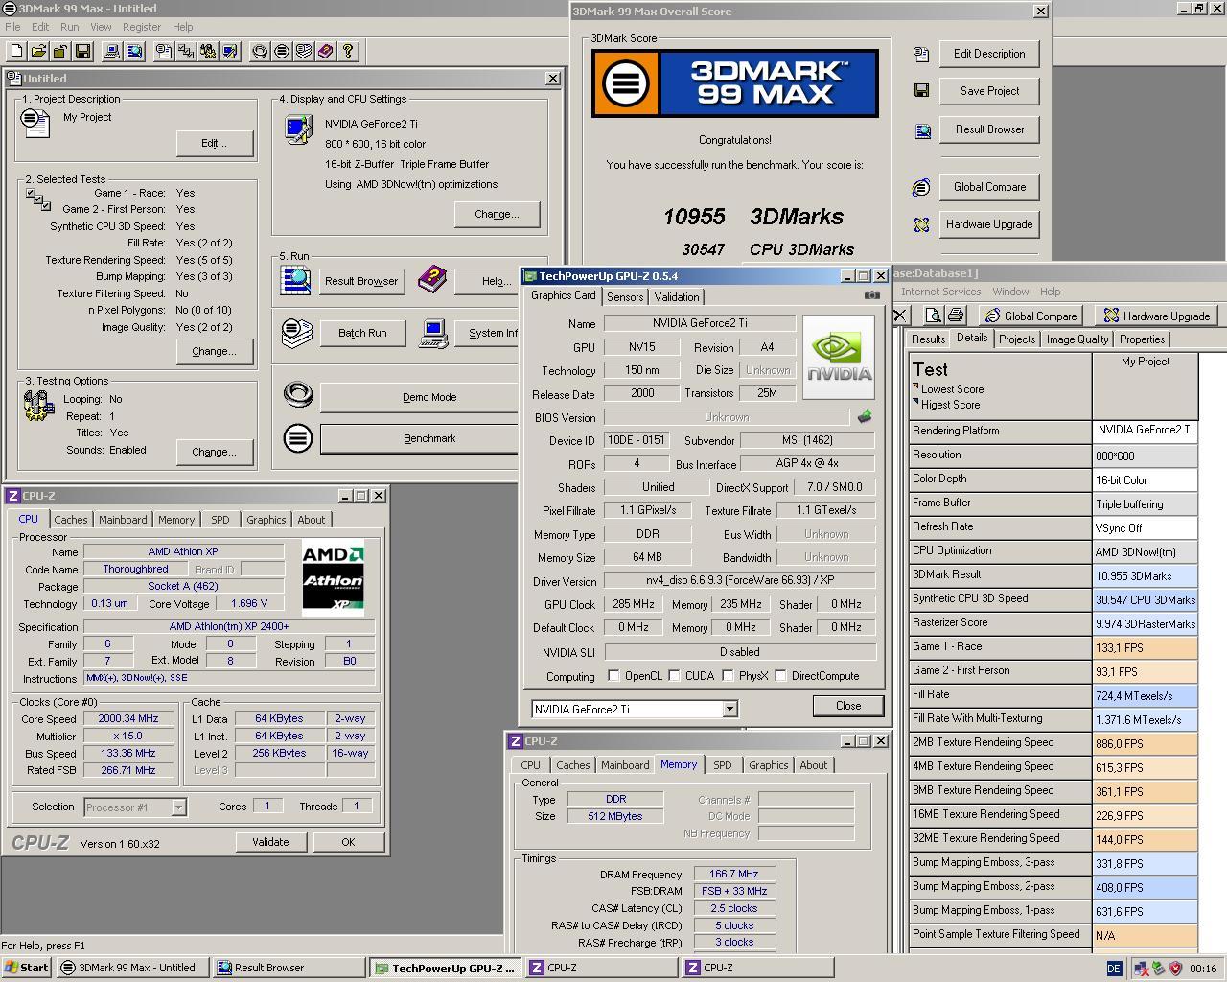Click the Driver Version field in GPU-Z
Viewport: 1227px width, 982px height.
(739, 581)
